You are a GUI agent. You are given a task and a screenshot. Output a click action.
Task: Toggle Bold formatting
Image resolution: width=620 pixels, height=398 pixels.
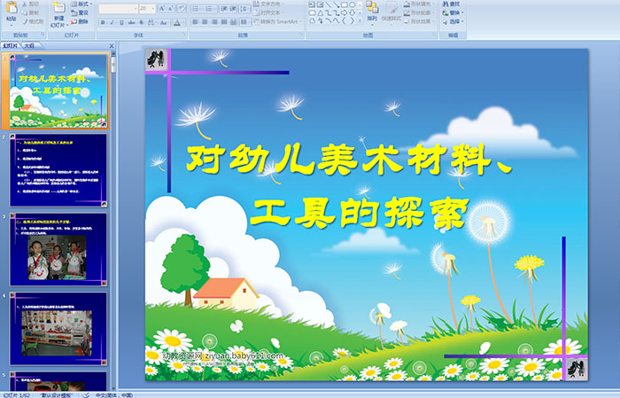[103, 22]
